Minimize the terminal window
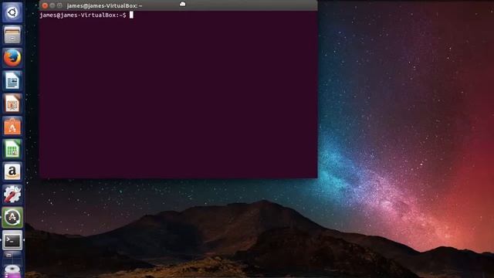The image size is (494, 278). pyautogui.click(x=52, y=5)
